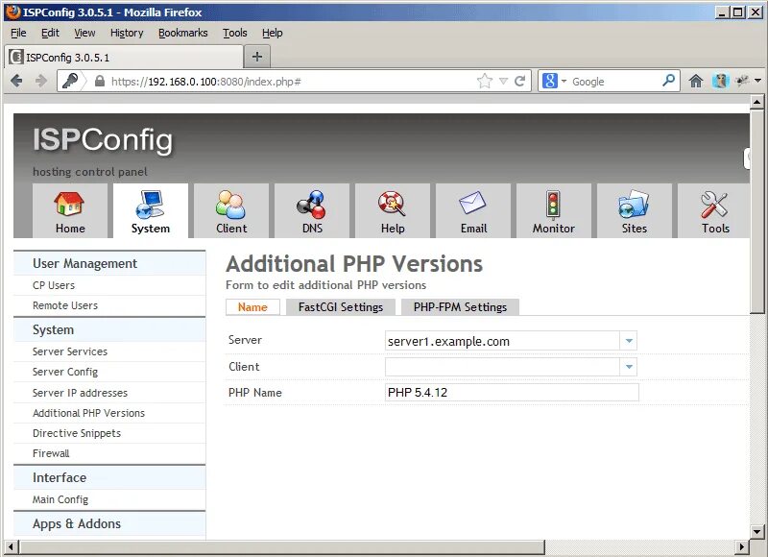Open the File menu
The width and height of the screenshot is (768, 557).
[18, 33]
